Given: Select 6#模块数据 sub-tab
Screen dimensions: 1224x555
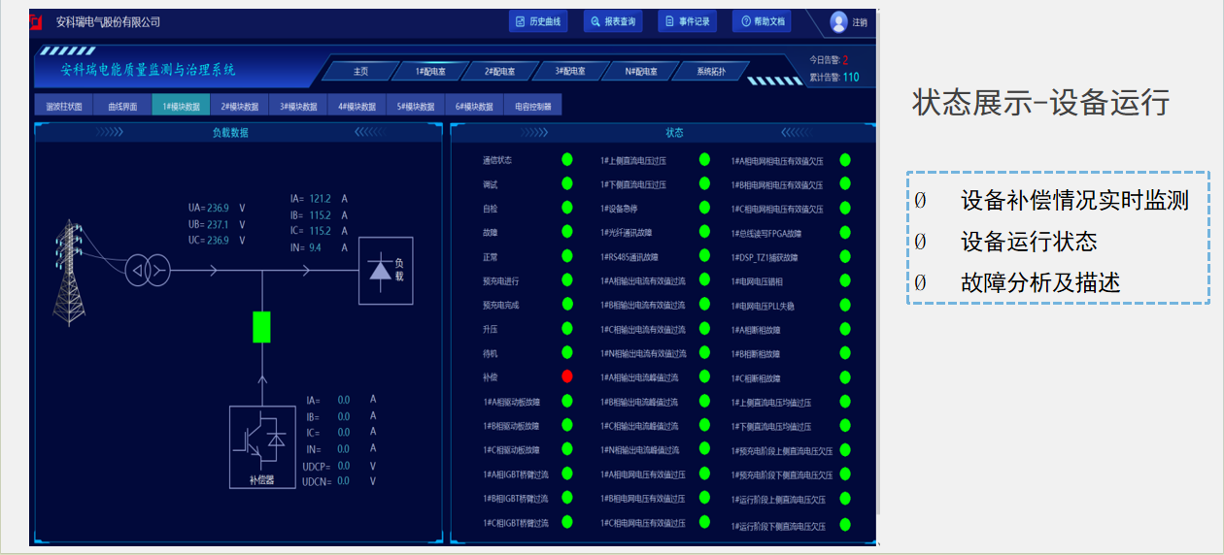Looking at the screenshot, I should [473, 106].
